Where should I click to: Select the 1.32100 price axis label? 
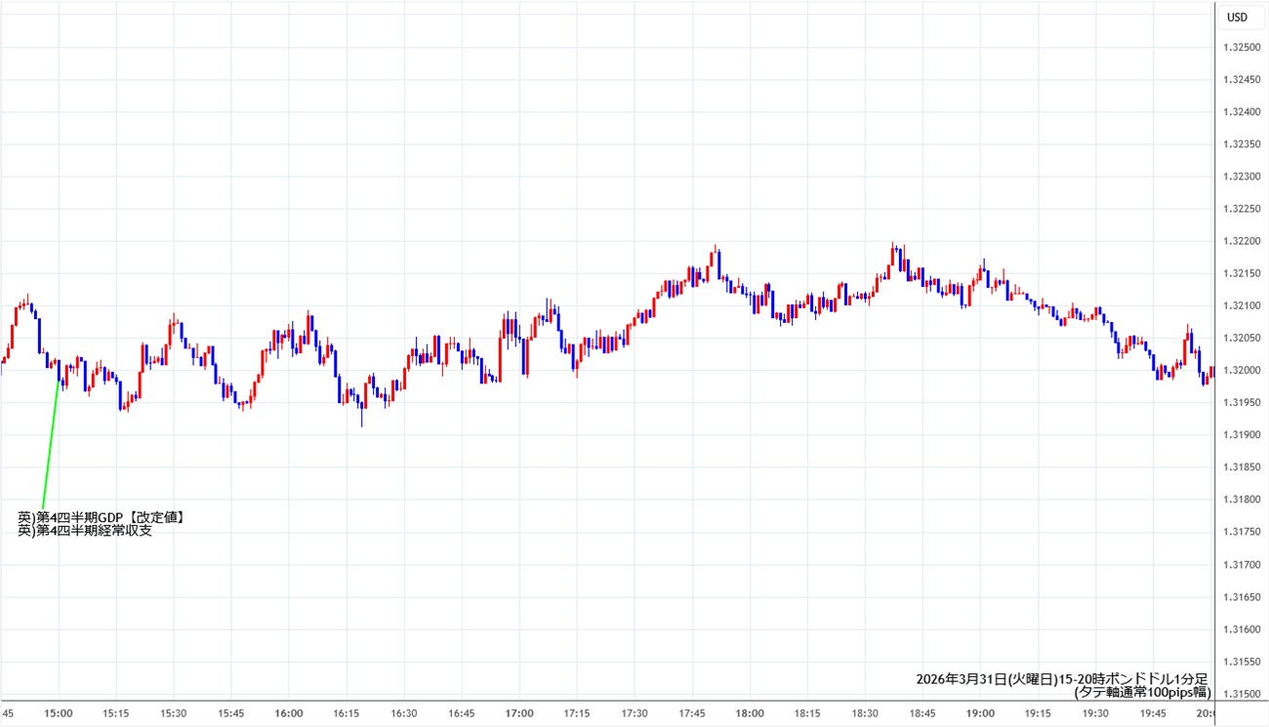pos(1241,306)
